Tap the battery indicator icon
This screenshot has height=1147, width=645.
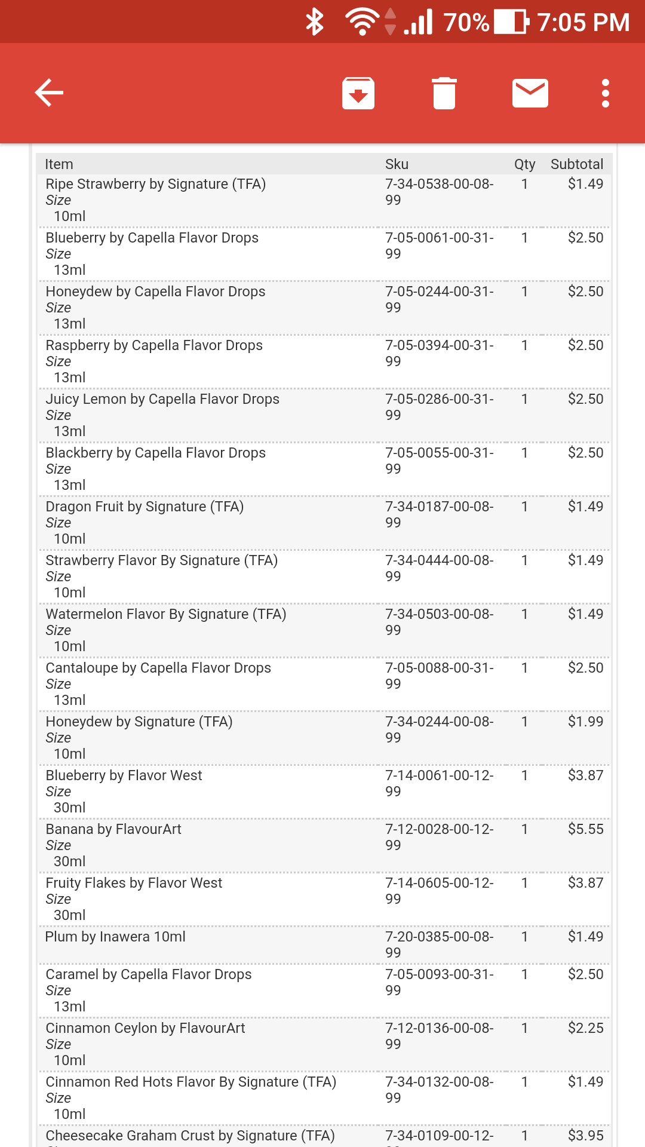click(512, 22)
